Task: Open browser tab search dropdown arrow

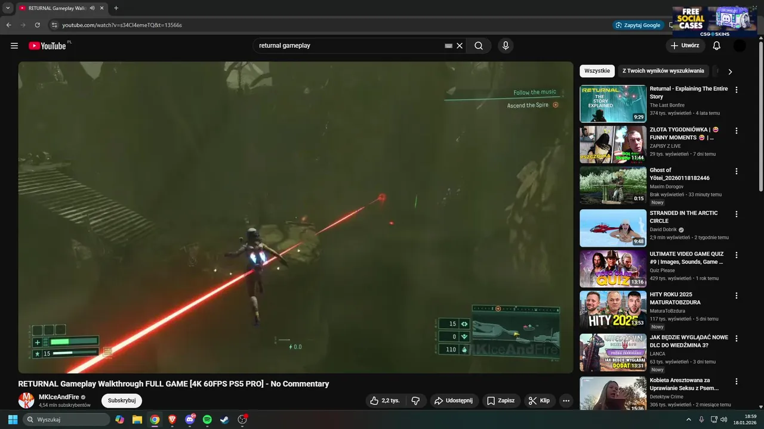Action: (x=8, y=8)
